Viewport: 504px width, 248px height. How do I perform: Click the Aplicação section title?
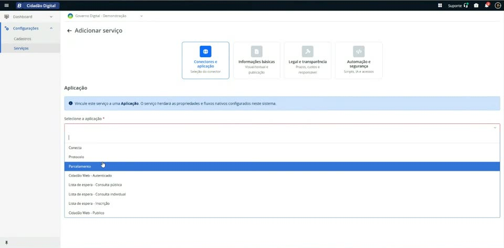tap(76, 88)
